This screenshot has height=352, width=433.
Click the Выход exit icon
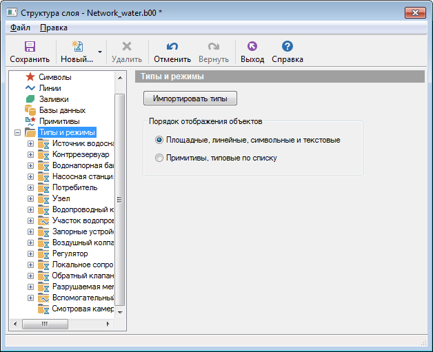pos(252,46)
